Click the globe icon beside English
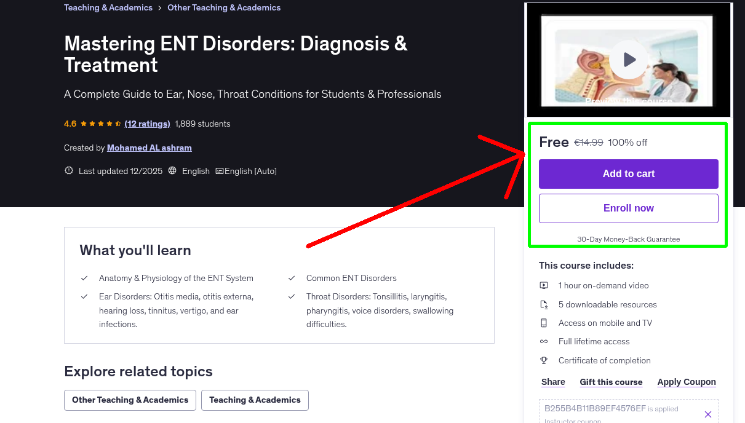The image size is (745, 423). pos(172,170)
